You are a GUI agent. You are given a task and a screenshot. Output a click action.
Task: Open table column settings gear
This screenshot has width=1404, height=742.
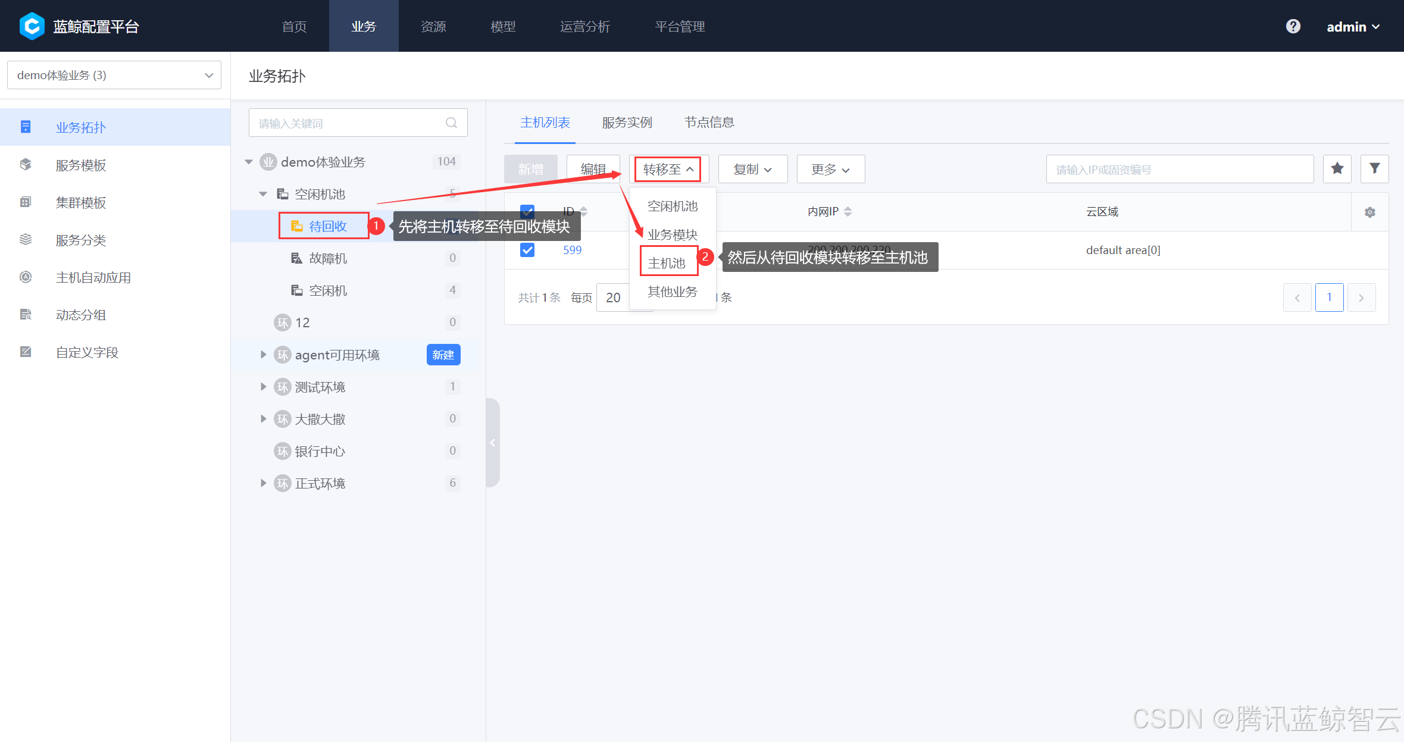1369,212
